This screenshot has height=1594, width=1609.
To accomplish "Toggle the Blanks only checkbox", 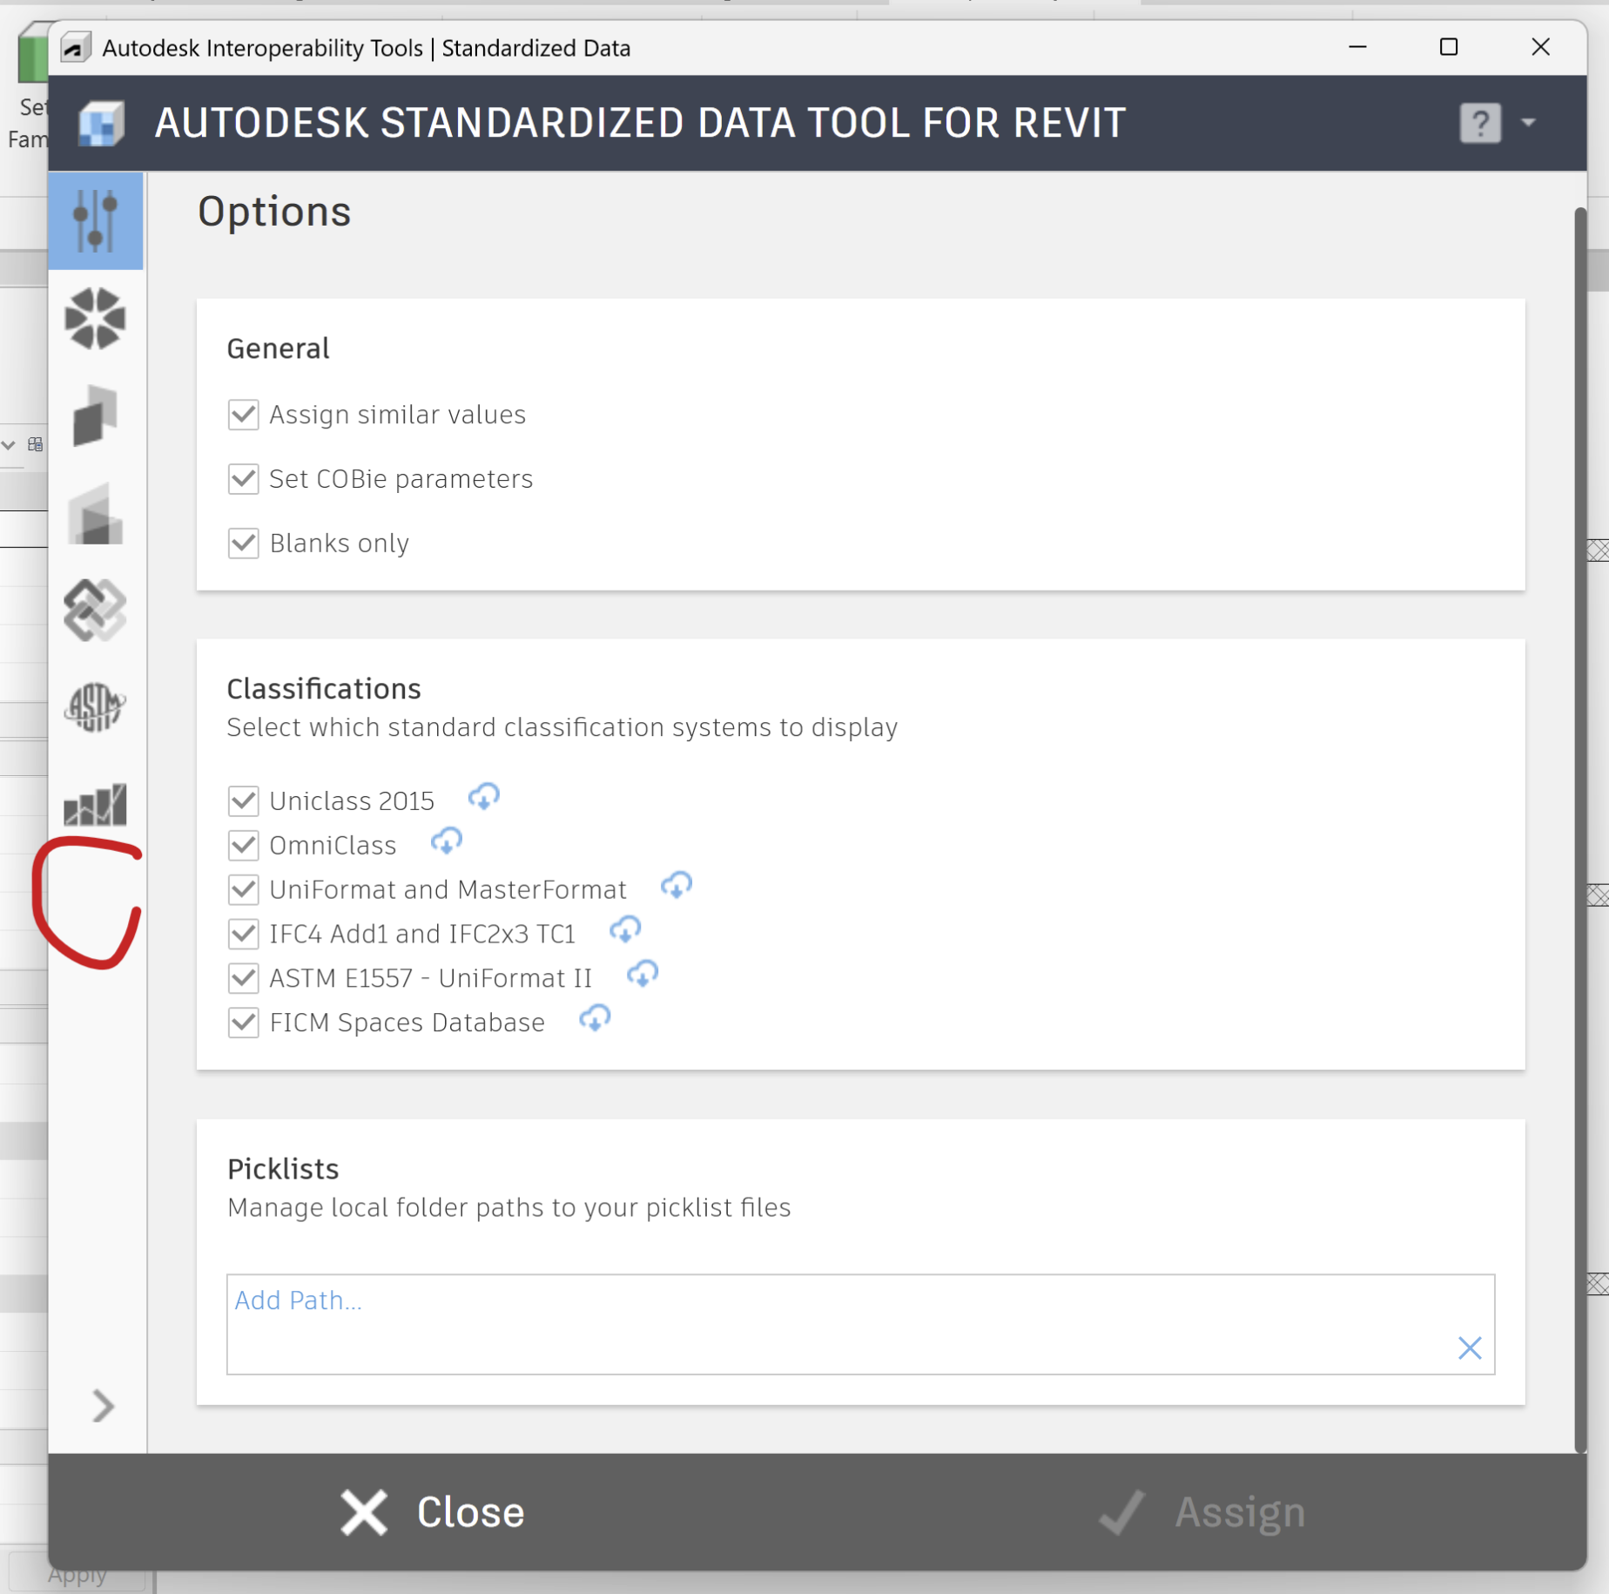I will click(244, 543).
